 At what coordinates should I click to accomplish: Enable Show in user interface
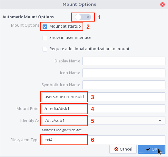[45, 38]
